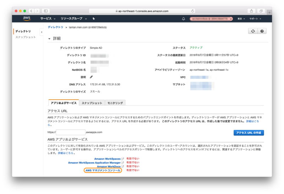
Task: Focus the access URL input field
Action: (71, 133)
